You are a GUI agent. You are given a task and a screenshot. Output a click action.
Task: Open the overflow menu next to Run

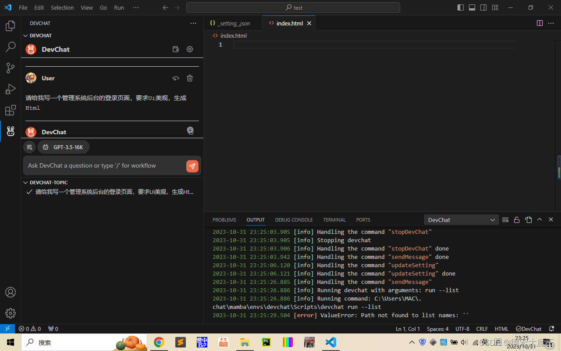pyautogui.click(x=136, y=7)
